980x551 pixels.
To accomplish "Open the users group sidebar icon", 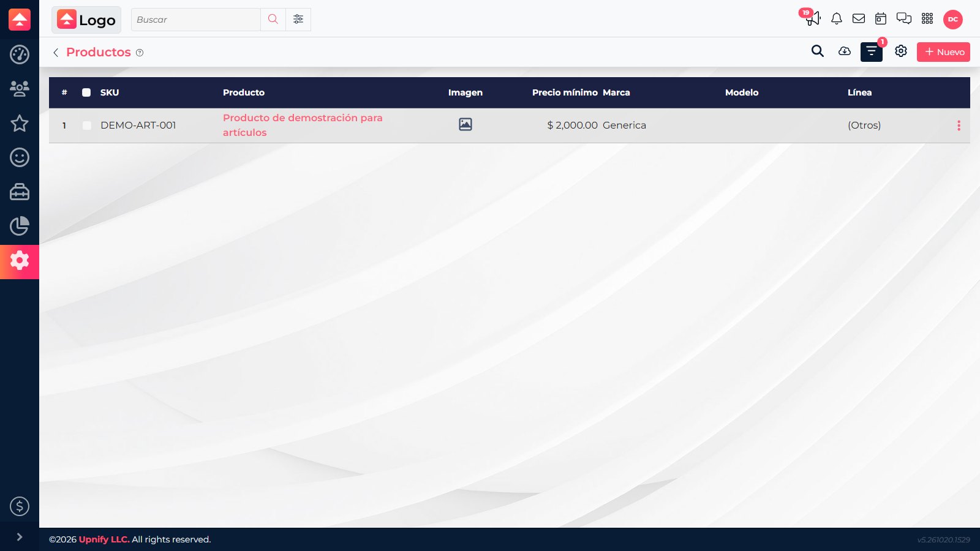I will pos(20,89).
